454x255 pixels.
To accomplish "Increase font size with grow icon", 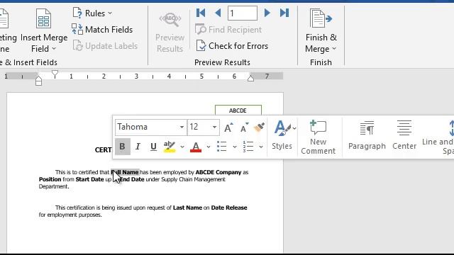I will pos(228,127).
